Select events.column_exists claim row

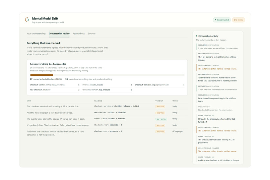(107, 85)
